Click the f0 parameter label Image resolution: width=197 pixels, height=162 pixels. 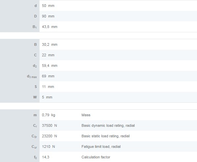[35, 157]
